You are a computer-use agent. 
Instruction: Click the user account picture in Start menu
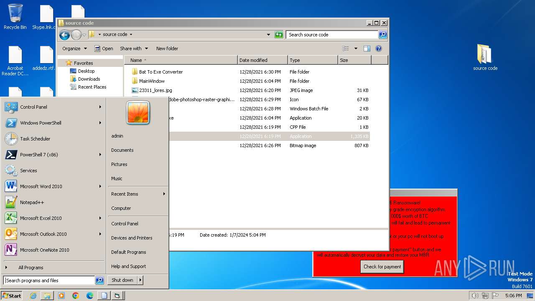coord(138,112)
